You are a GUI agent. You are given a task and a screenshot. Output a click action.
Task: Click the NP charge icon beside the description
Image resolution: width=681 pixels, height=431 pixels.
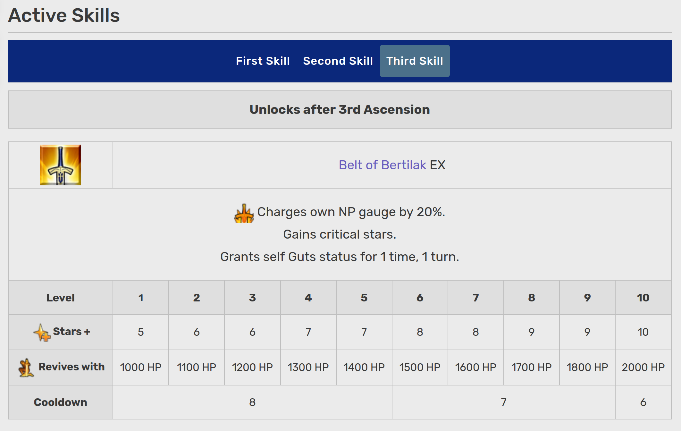click(244, 213)
